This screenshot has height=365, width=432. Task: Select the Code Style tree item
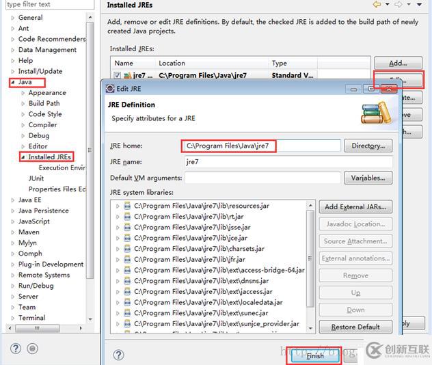(x=45, y=114)
